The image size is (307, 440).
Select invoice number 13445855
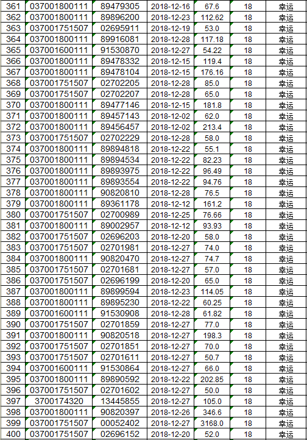[x=120, y=401]
